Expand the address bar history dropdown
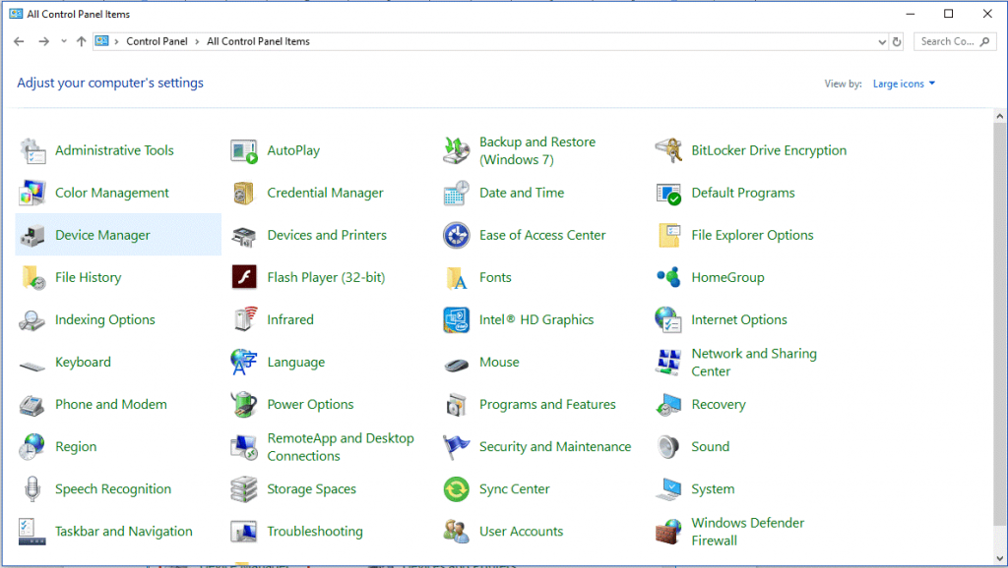 click(x=882, y=41)
